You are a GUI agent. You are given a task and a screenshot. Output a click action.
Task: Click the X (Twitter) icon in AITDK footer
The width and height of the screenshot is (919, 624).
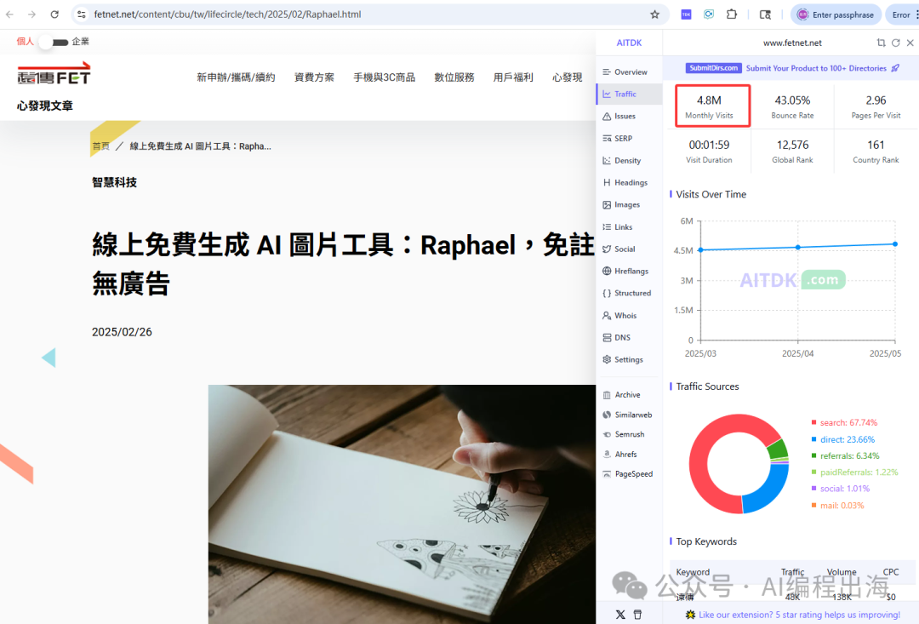[620, 615]
